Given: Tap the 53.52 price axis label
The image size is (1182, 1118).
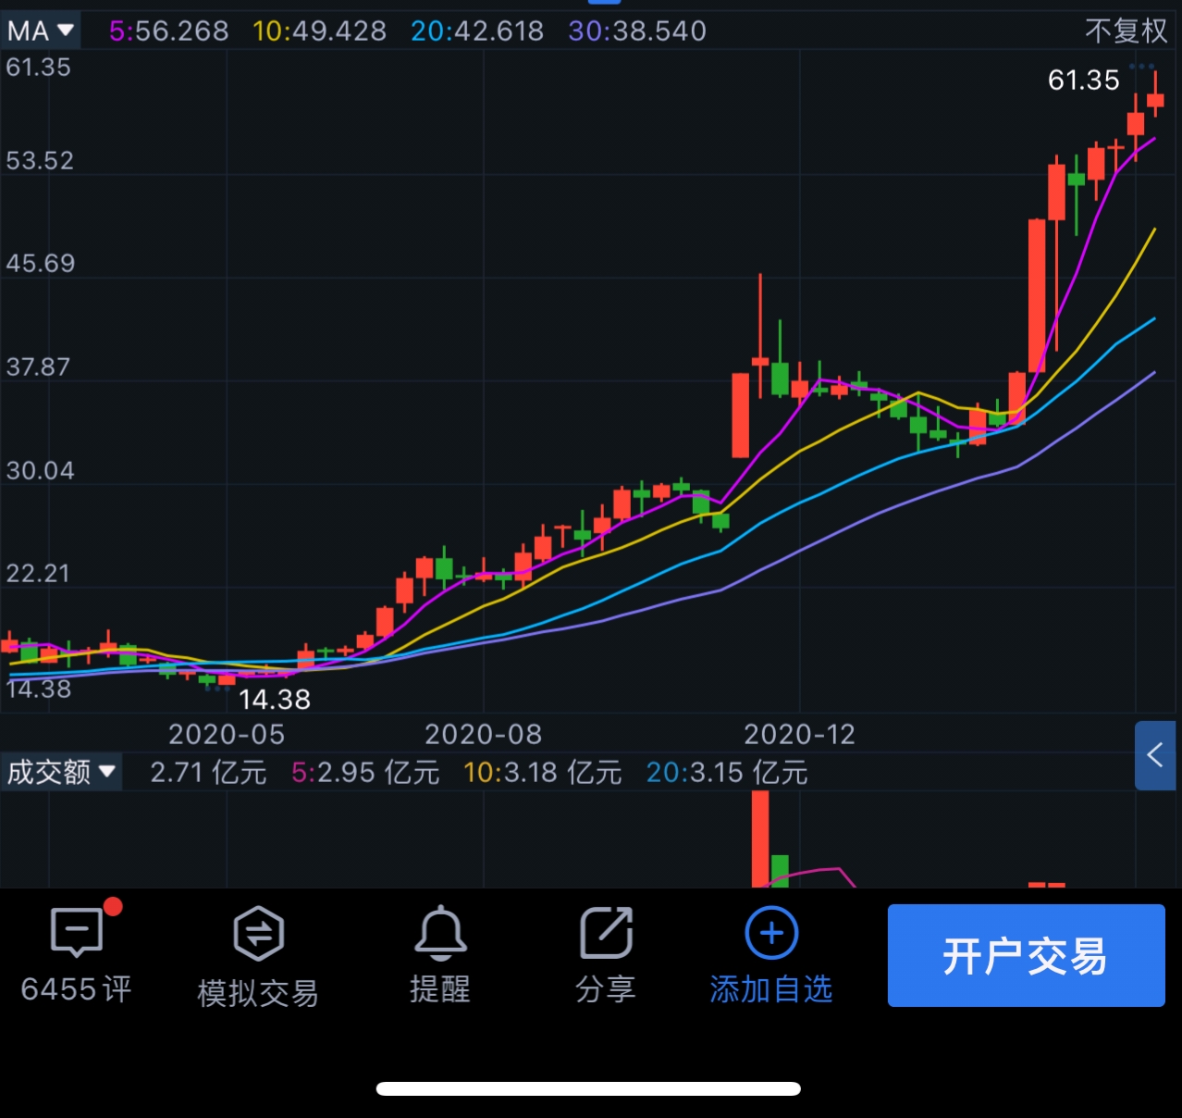Looking at the screenshot, I should click(40, 160).
